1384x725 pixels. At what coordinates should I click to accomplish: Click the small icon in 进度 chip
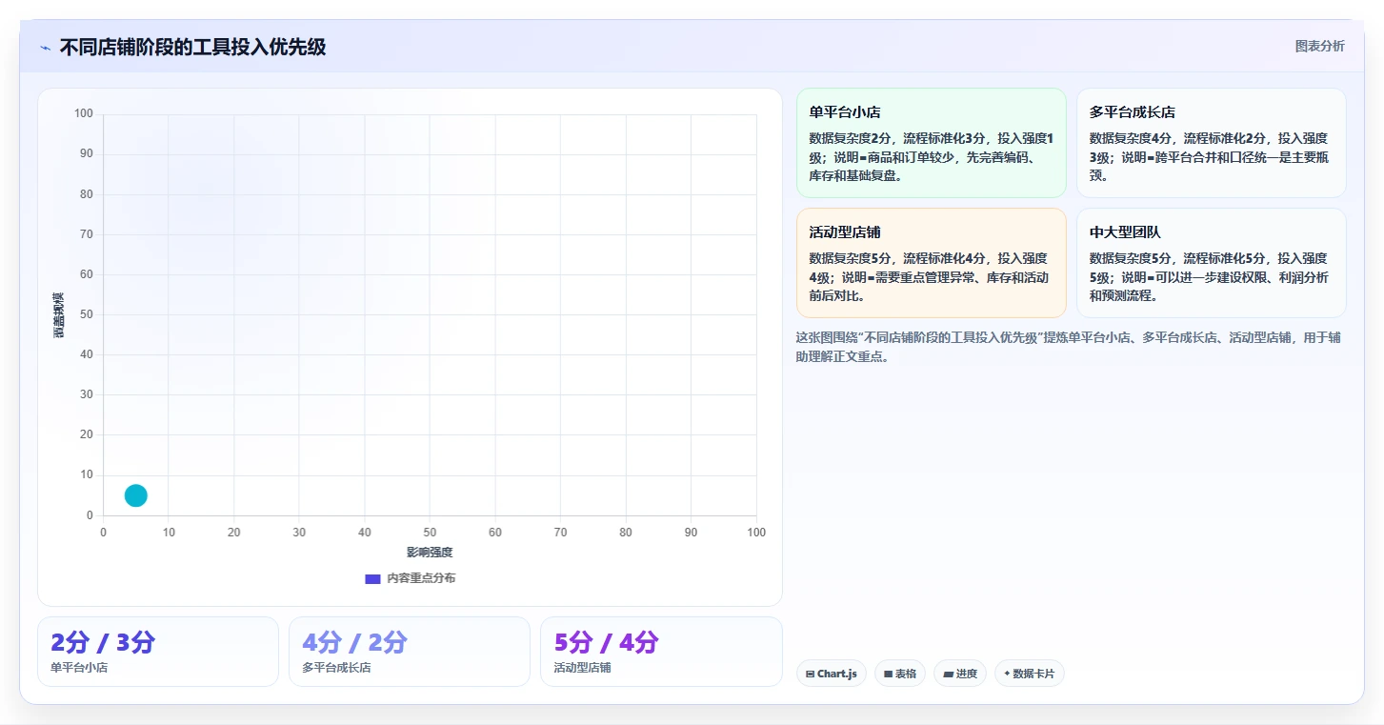[948, 674]
